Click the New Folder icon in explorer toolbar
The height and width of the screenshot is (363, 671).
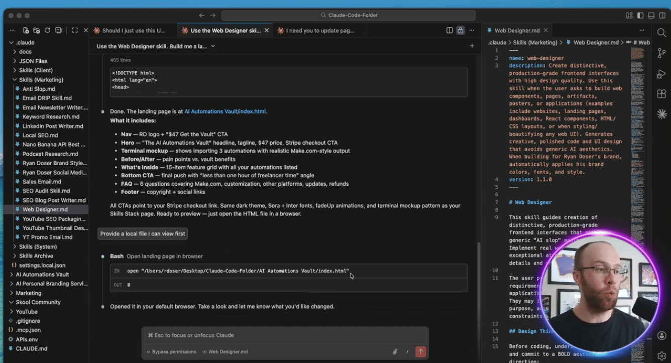pos(37,31)
